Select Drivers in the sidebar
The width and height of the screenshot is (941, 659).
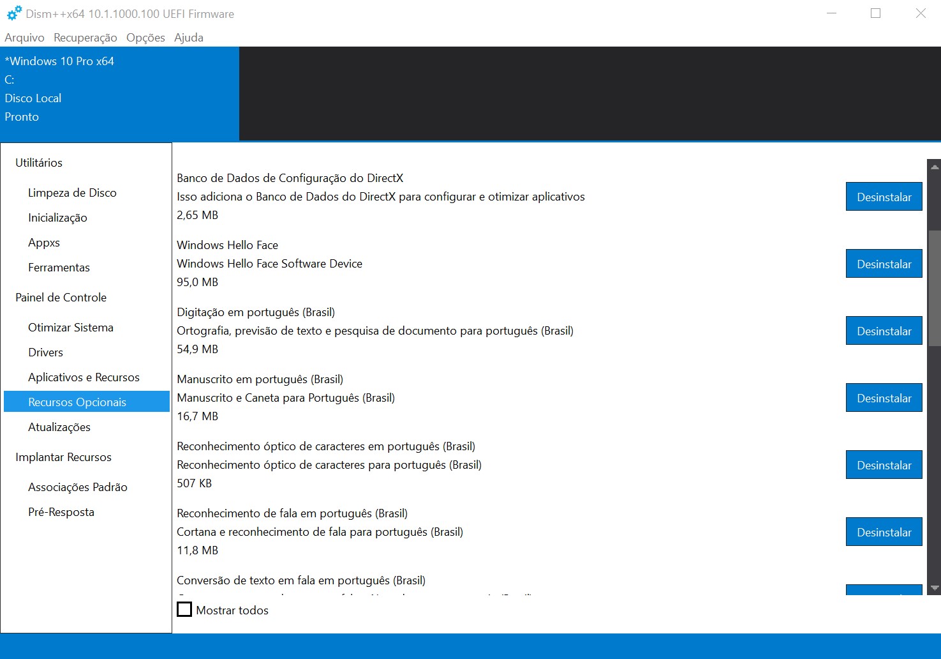tap(45, 352)
